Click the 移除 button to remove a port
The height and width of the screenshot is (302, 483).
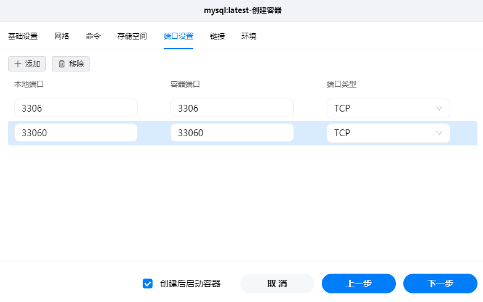(x=70, y=64)
